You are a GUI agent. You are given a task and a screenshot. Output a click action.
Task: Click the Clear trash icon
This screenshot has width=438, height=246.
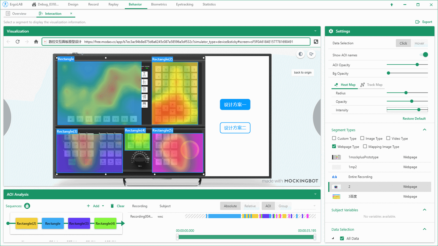[112, 206]
